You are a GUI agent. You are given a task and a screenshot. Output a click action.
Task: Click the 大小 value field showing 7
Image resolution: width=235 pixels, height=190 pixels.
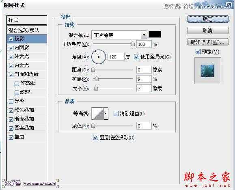(144, 89)
